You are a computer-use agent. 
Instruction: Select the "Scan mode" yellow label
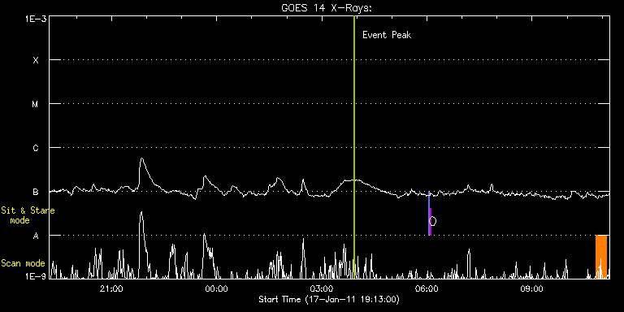(23, 263)
